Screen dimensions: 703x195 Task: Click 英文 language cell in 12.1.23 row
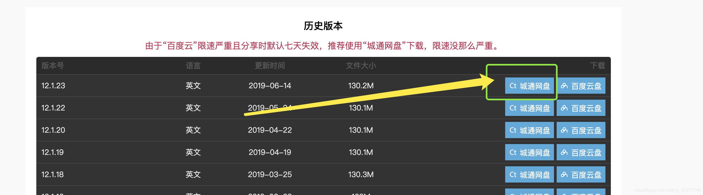(x=193, y=86)
